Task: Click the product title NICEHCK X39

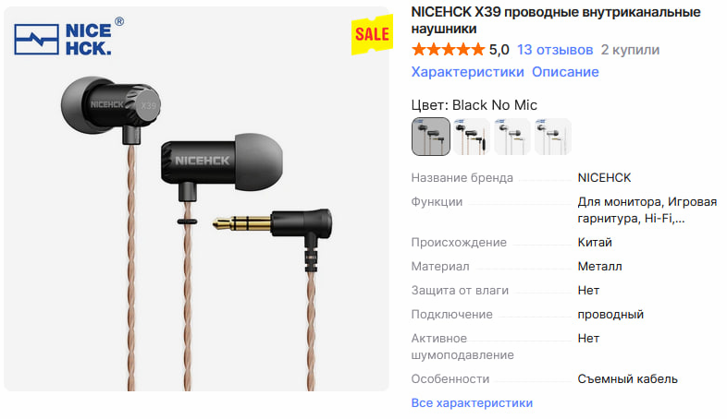Action: click(556, 20)
